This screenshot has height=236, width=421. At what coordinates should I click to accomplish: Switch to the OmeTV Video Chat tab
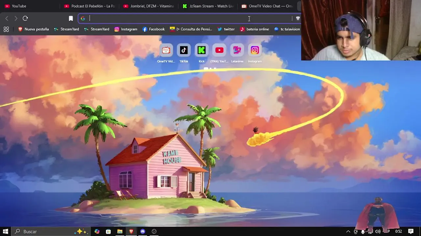tap(267, 6)
